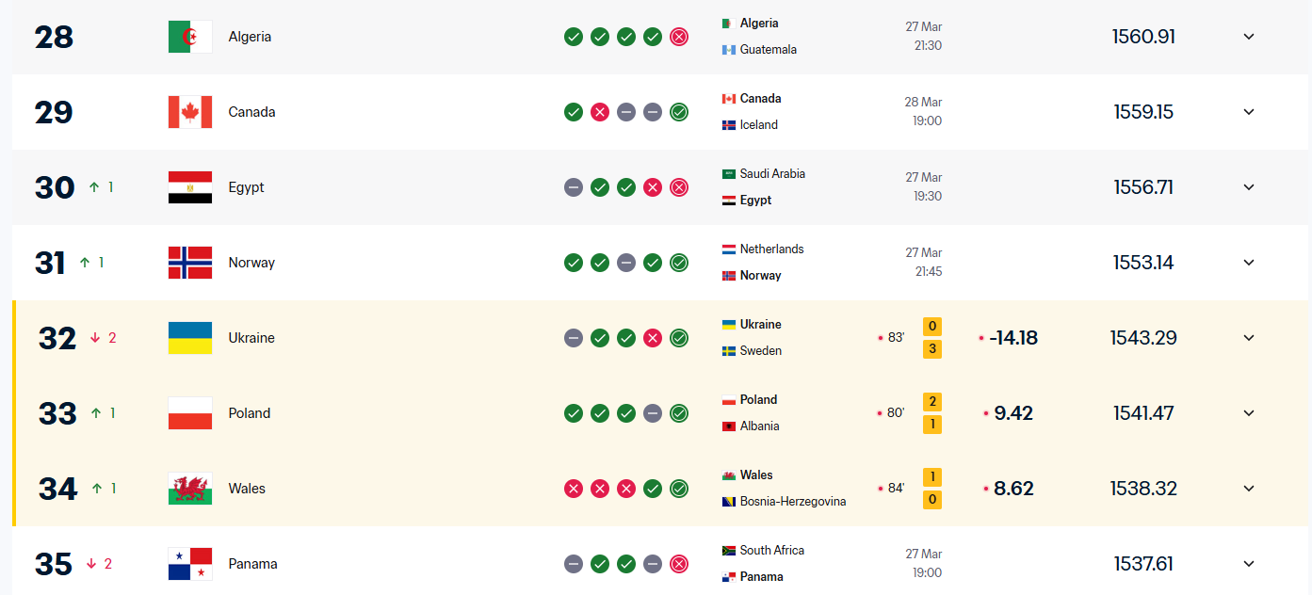Open the Canada team link

point(251,112)
